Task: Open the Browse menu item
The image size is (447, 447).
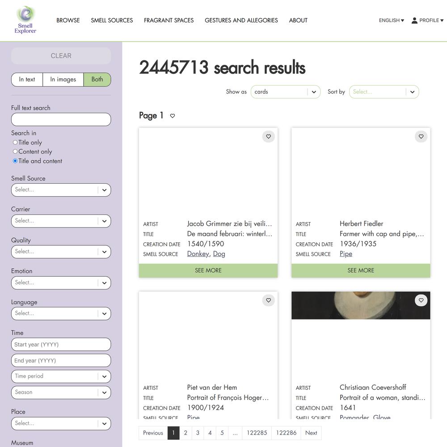Action: 68,20
